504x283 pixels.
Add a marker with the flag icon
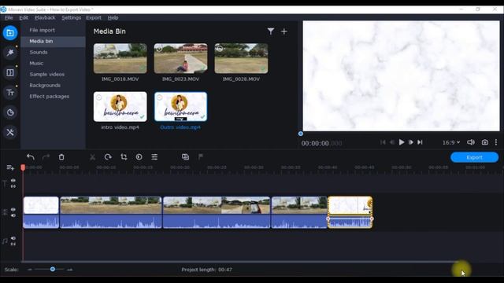point(201,156)
